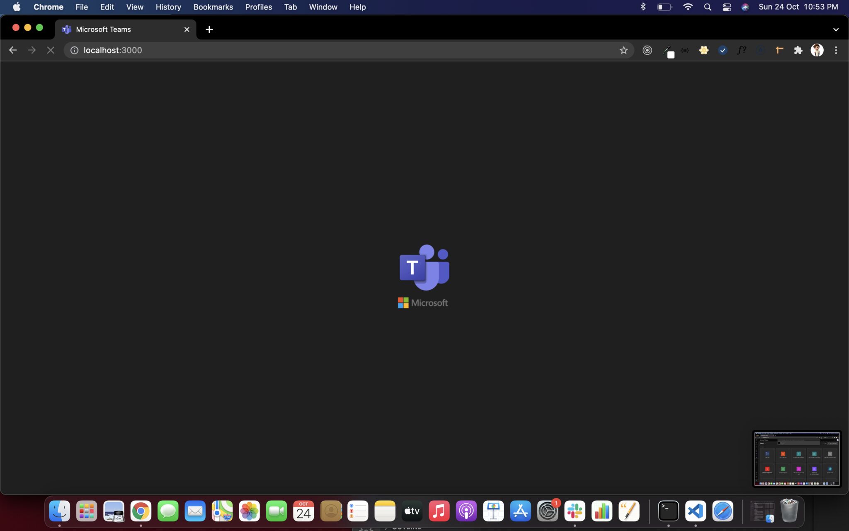Open the Extensions puzzle piece menu

click(798, 50)
